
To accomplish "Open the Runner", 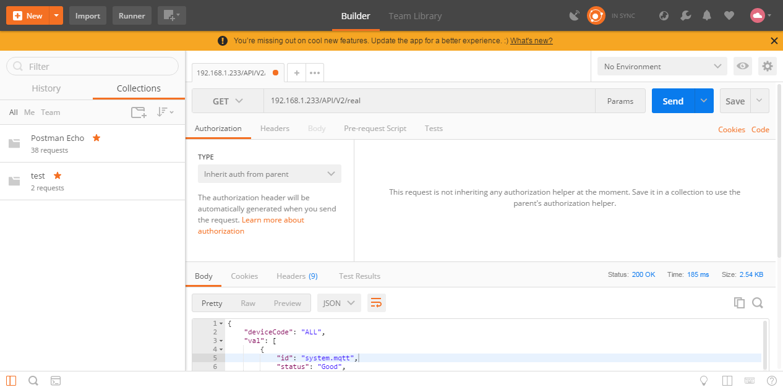I will point(132,15).
